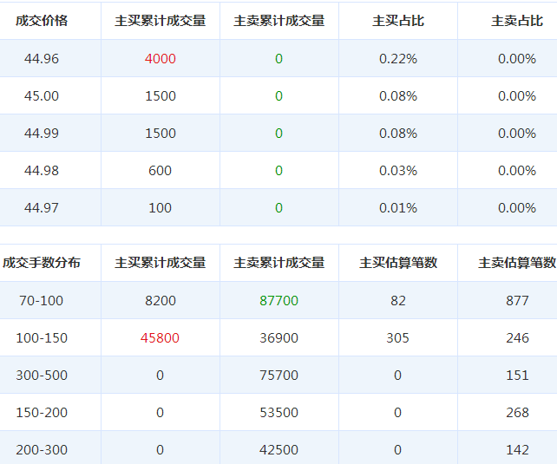Screen dimensions: 557x464
Task: Select buy trade count 0 in the 300-500 row
Action: (x=398, y=376)
